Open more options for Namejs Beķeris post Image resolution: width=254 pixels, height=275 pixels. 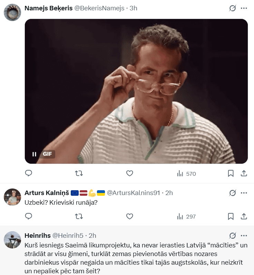(x=244, y=8)
